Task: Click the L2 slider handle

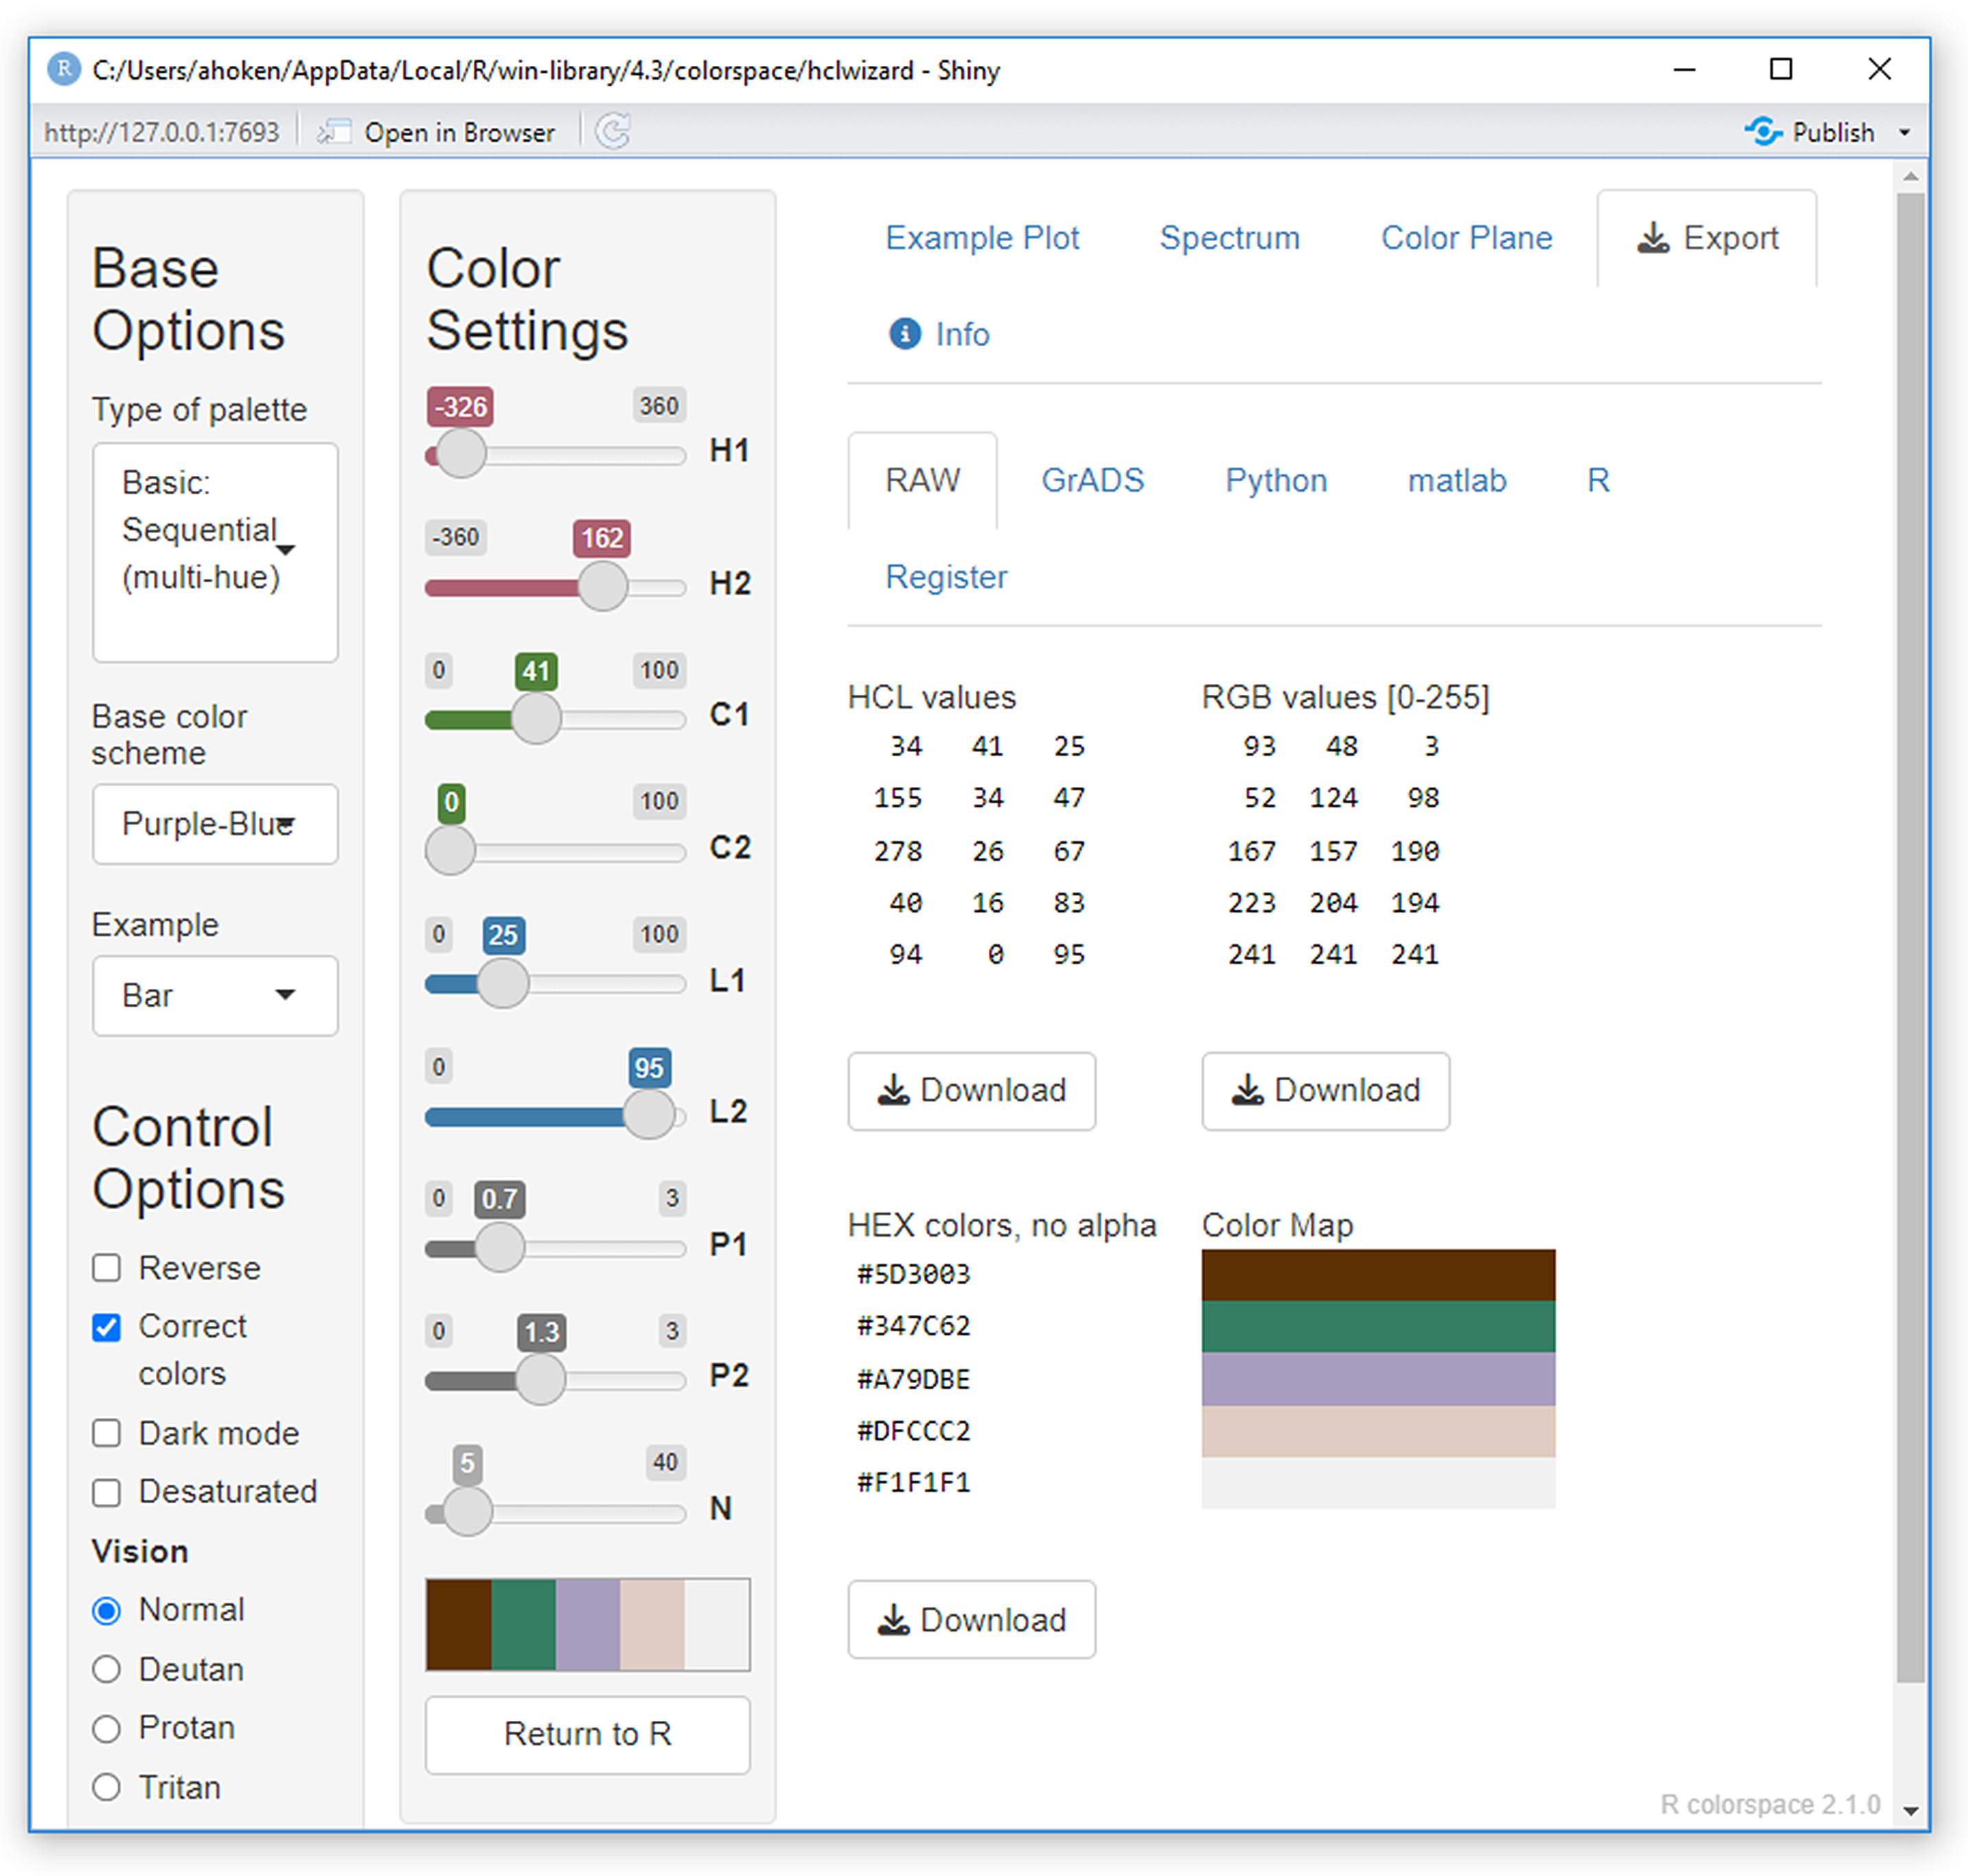Action: [649, 1114]
